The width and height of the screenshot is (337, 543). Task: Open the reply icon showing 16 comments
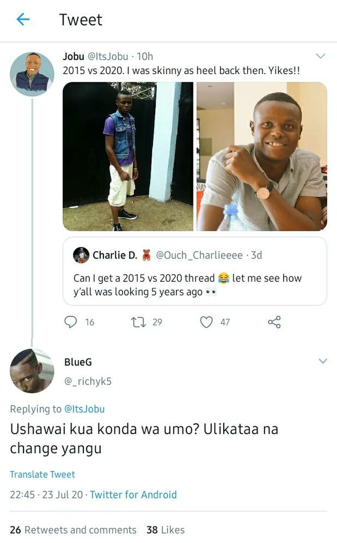click(71, 322)
